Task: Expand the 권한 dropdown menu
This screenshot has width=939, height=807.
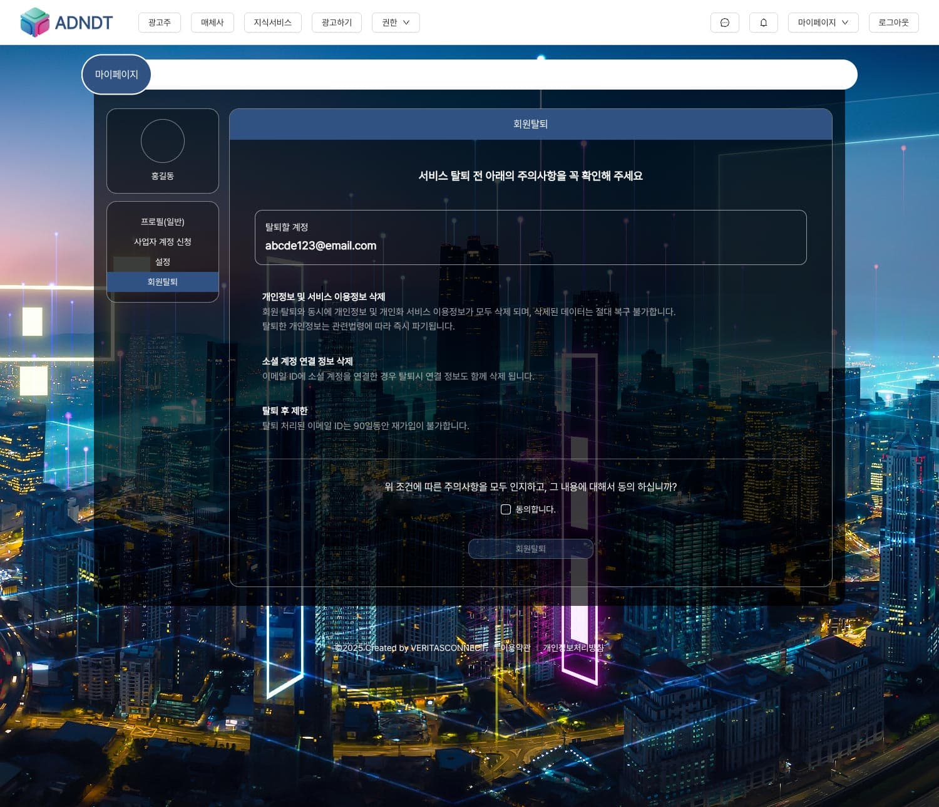Action: 396,23
